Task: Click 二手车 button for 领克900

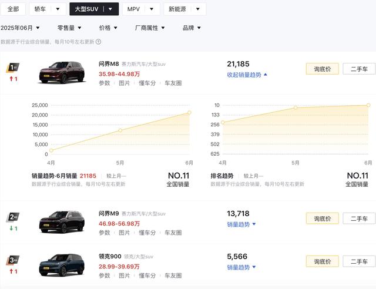Action: [359, 261]
